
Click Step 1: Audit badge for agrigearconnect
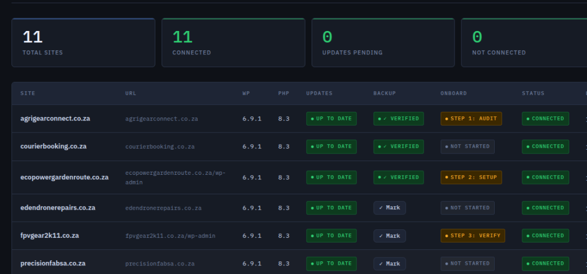point(471,119)
